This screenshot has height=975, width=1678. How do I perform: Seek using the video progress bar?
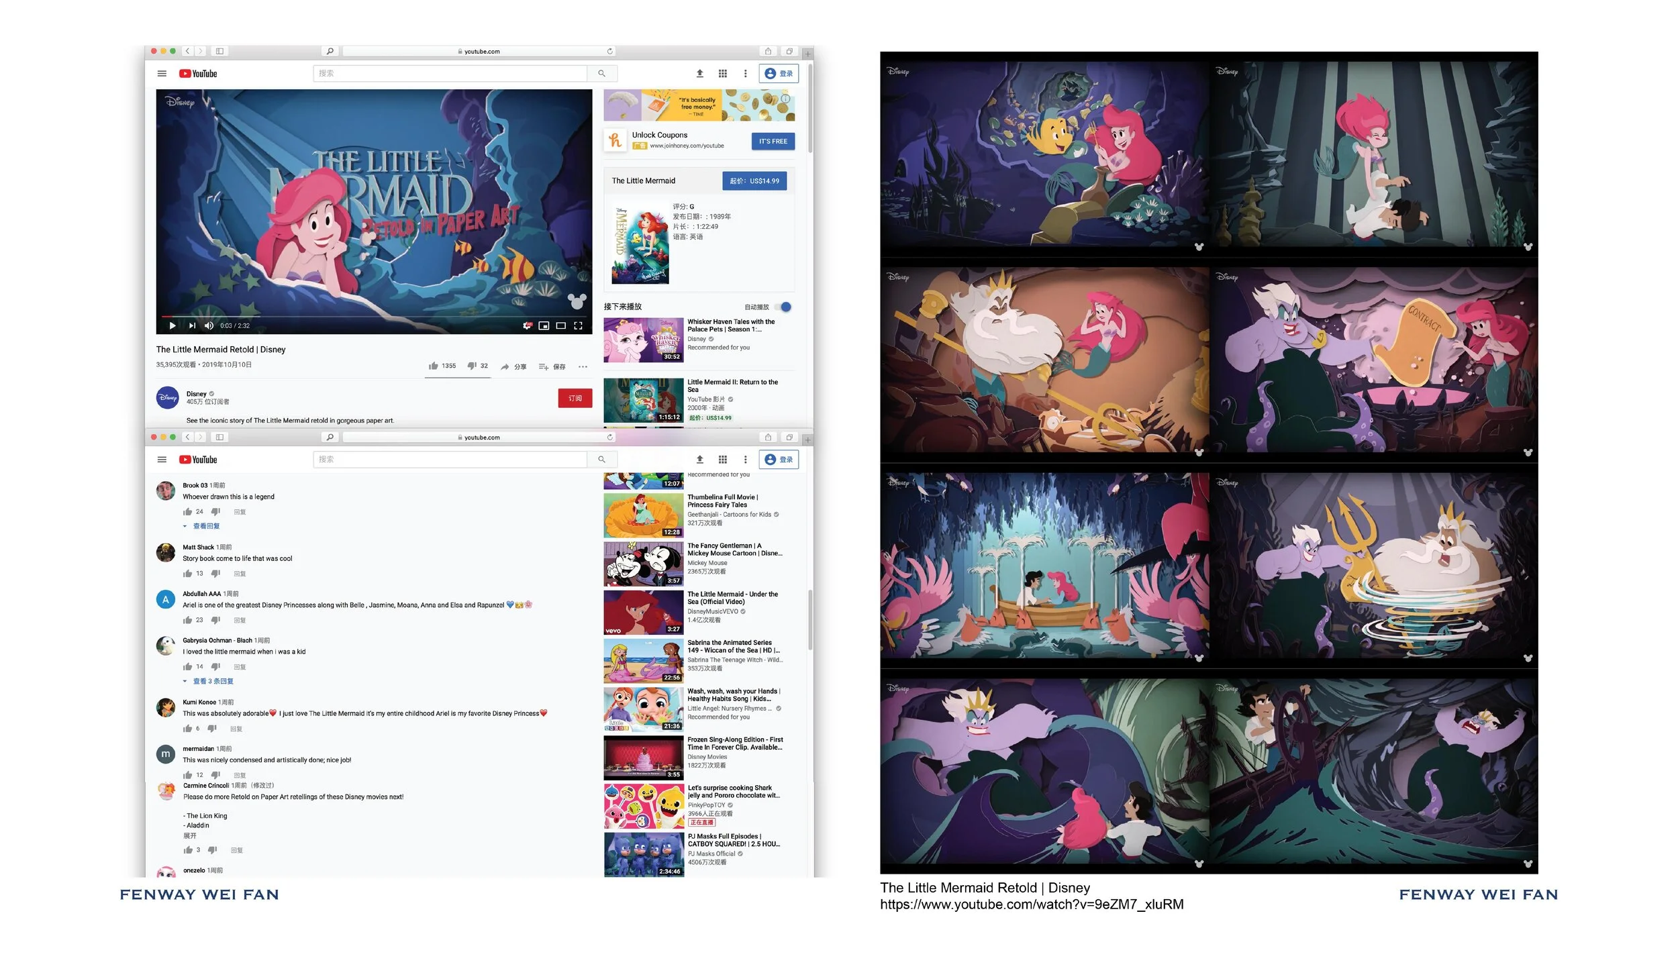coord(374,315)
